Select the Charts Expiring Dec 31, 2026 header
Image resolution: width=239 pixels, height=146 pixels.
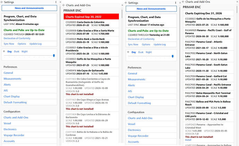point(209,13)
